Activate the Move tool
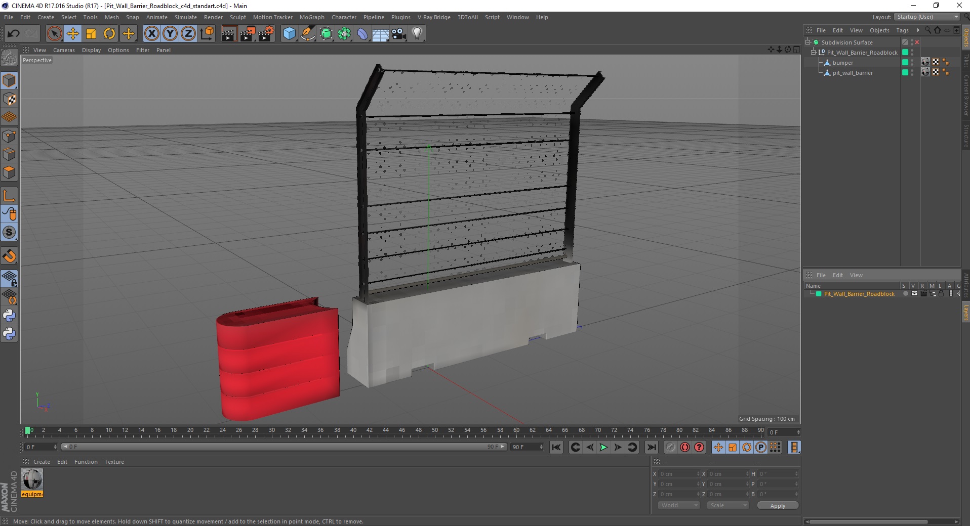 (x=72, y=34)
